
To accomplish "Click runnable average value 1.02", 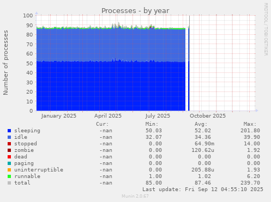I will (x=204, y=176).
